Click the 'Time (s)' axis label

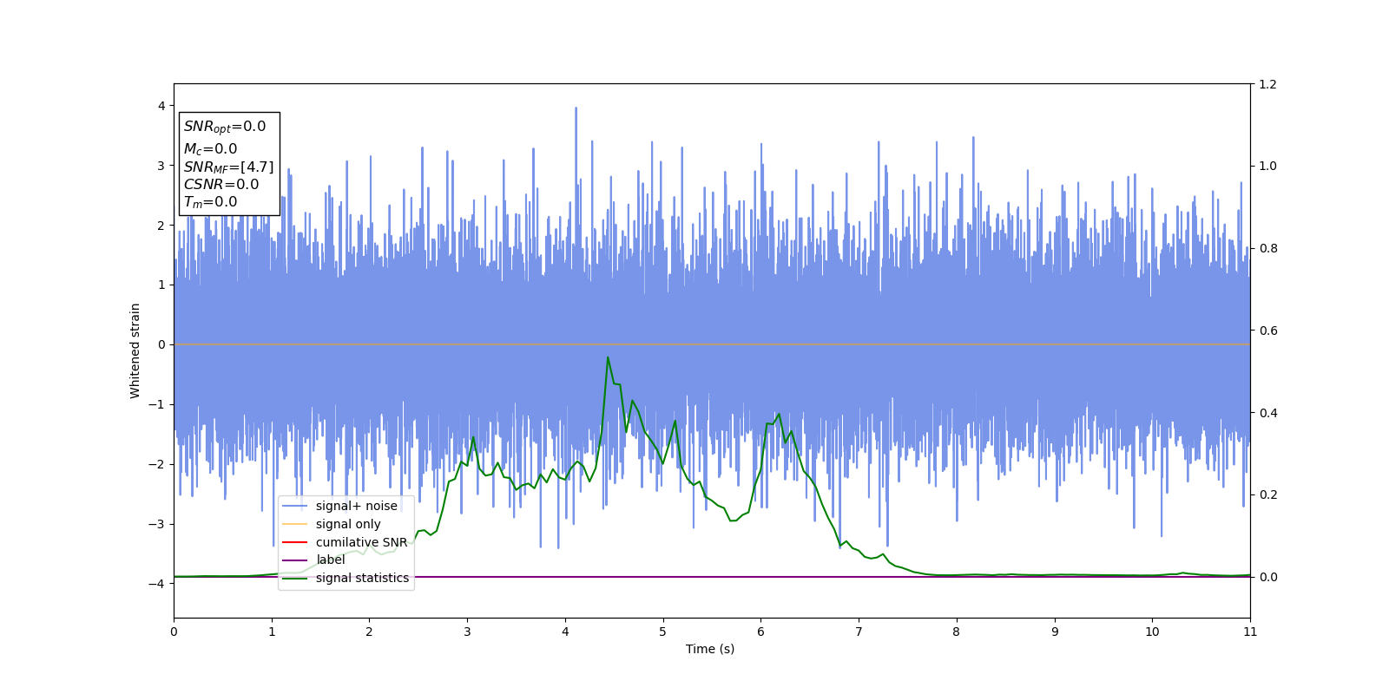point(710,649)
